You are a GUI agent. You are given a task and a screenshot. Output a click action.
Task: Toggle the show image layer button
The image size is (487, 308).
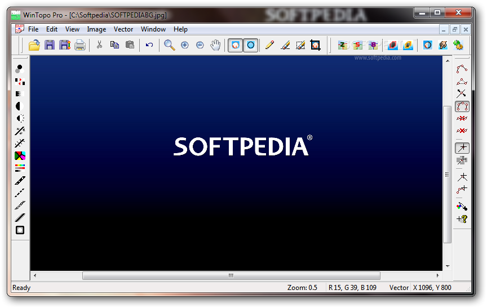[236, 45]
